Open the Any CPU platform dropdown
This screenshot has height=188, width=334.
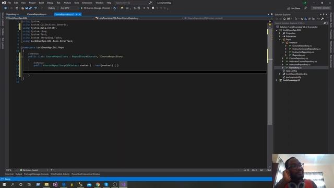[69, 8]
